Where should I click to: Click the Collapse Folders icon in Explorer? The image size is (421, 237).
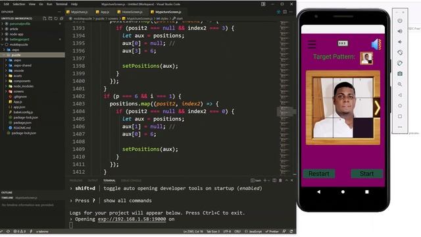click(61, 18)
